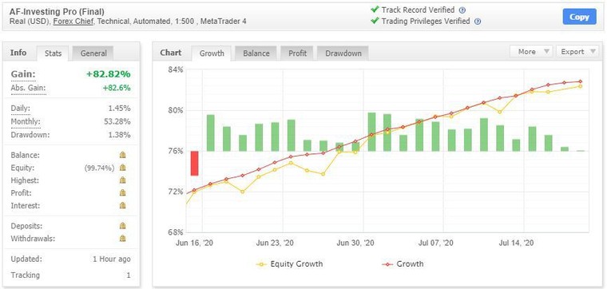607x289 pixels.
Task: Open the General info tab
Action: pyautogui.click(x=93, y=53)
